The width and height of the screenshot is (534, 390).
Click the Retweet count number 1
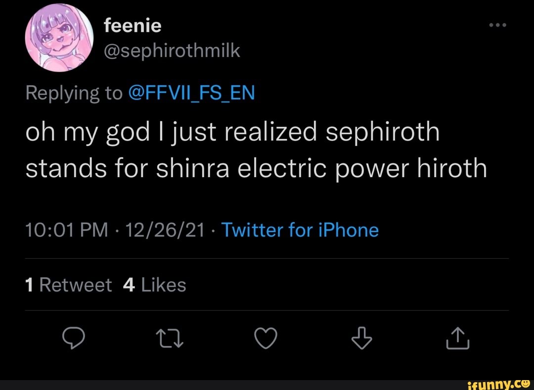click(29, 285)
